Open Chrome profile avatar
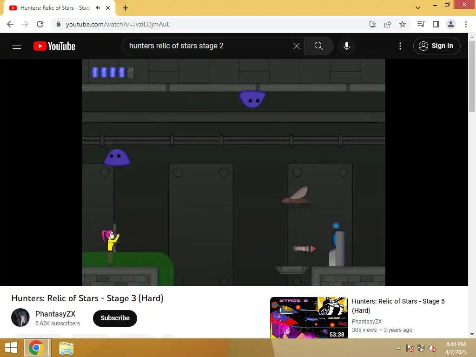 pyautogui.click(x=451, y=24)
